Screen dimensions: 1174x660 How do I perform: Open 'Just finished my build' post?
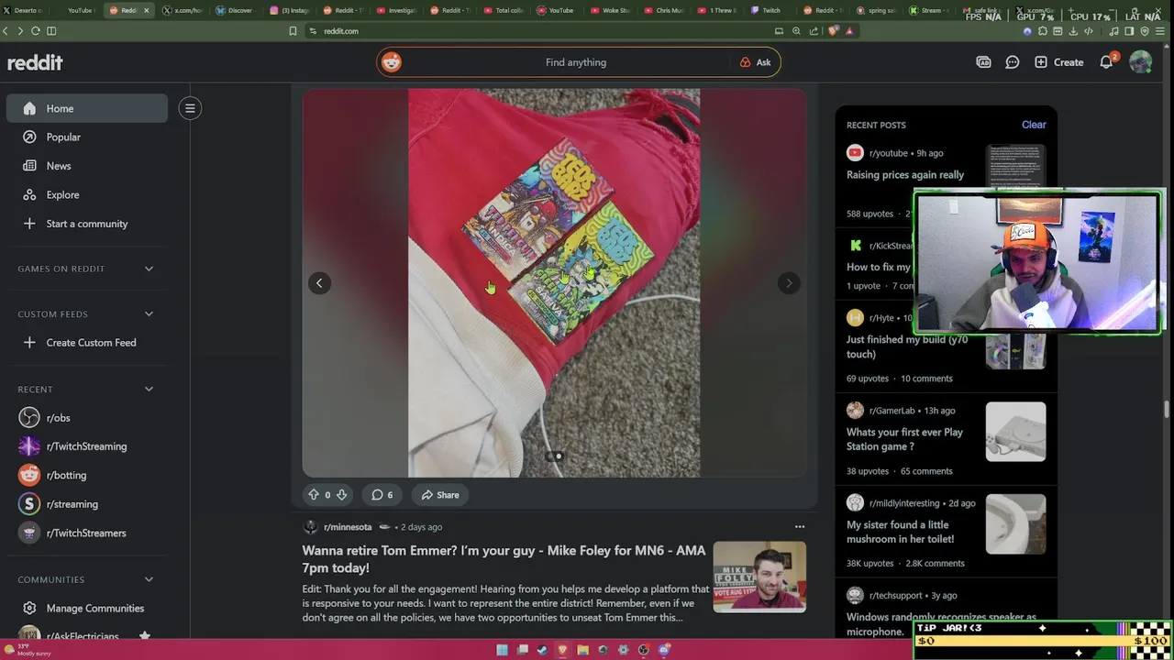coord(907,346)
